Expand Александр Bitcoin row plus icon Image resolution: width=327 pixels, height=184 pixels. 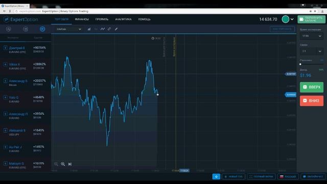[x=6, y=81]
